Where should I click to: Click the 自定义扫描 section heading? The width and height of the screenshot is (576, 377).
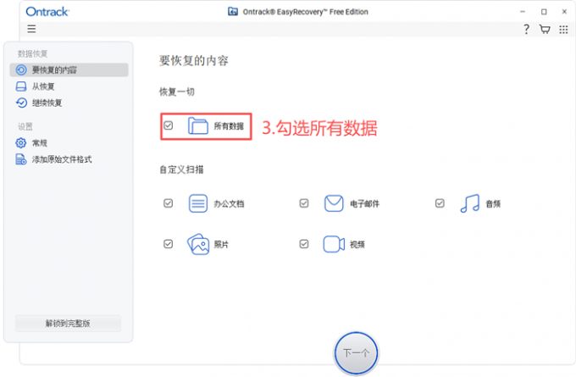point(181,169)
